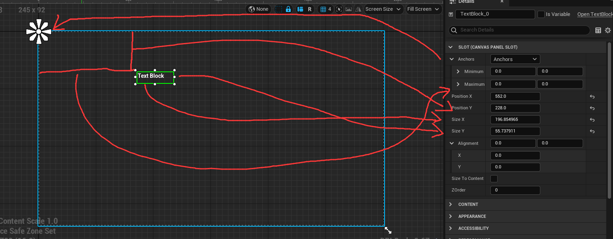
Task: Expand the Appearance section
Action: click(472, 216)
